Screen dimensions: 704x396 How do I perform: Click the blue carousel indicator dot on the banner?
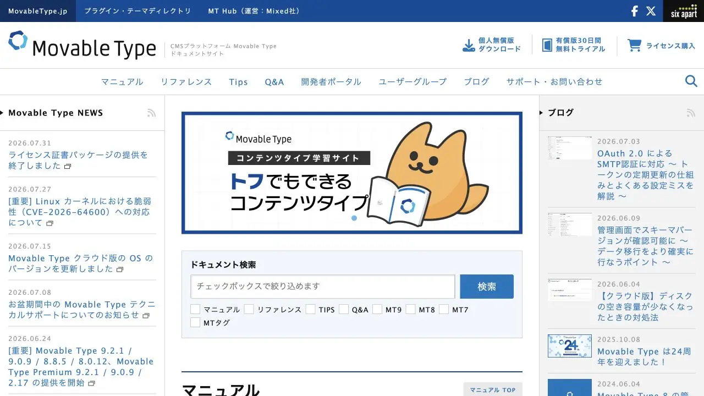[x=354, y=218]
